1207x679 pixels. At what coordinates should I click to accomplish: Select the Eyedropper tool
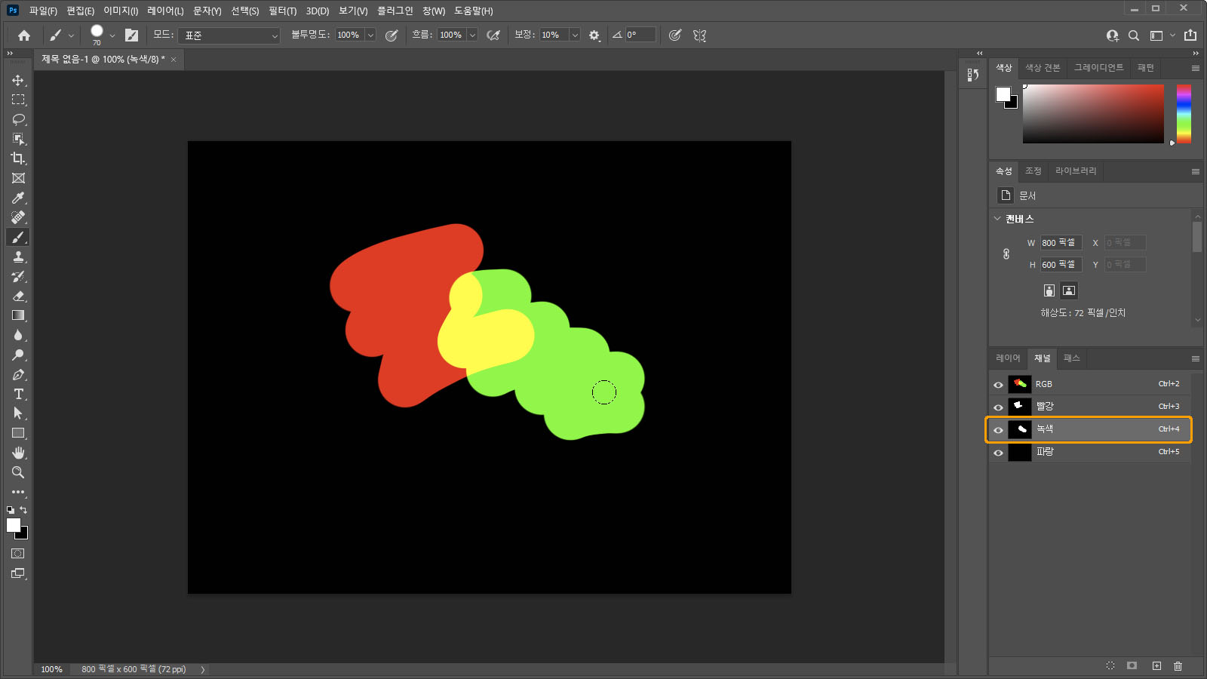click(x=18, y=198)
